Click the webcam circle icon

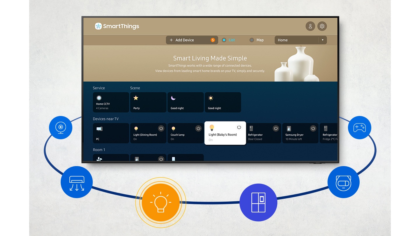[x=61, y=127]
